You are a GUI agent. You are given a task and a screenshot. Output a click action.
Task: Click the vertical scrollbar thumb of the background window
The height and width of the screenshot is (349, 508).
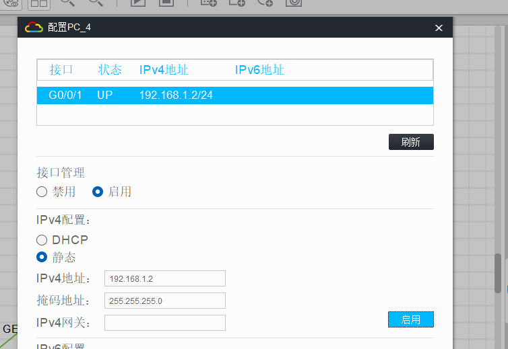[x=498, y=273]
